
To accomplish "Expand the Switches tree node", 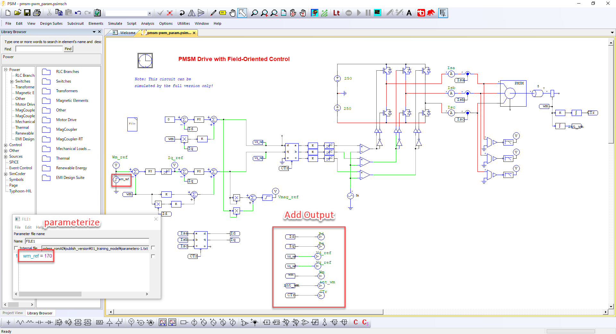I will [x=12, y=82].
